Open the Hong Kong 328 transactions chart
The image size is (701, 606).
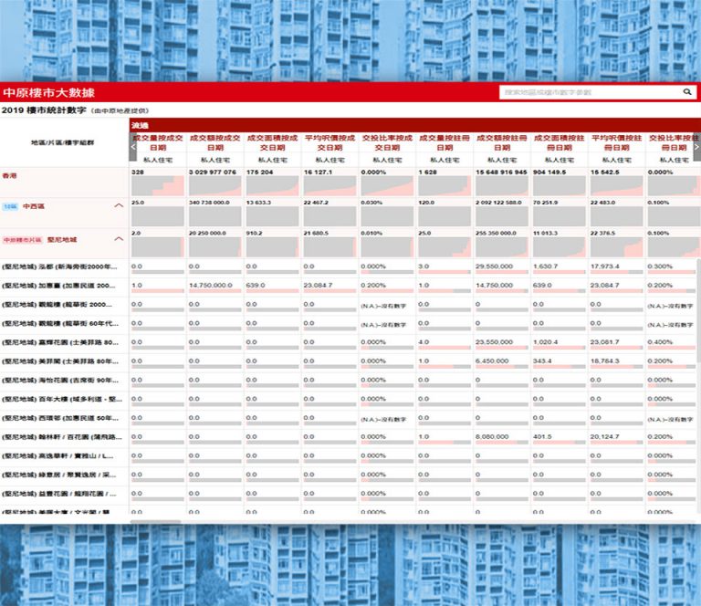tap(157, 186)
